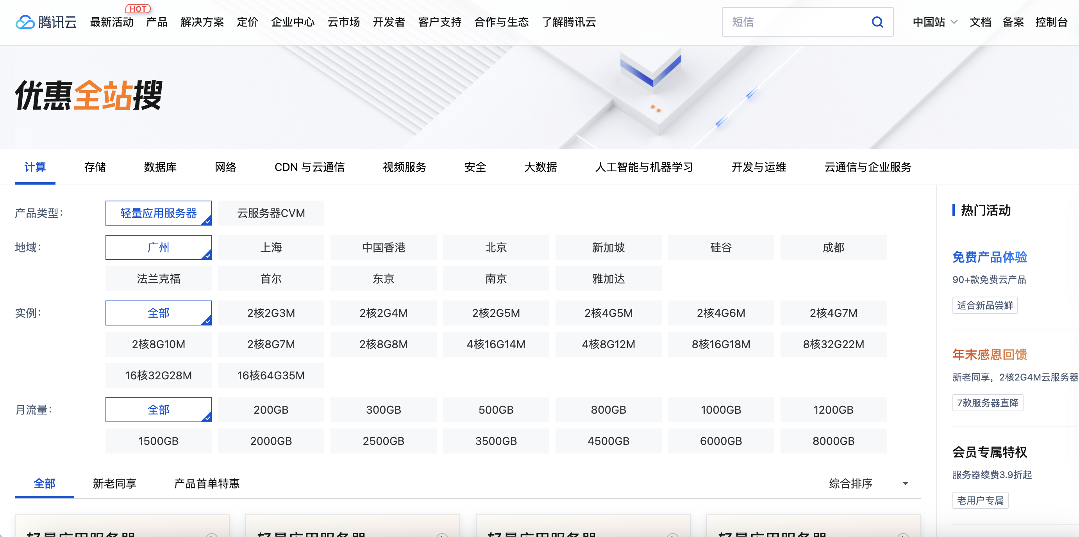Choose the 2核2G3M instance option
The height and width of the screenshot is (537, 1079).
coord(271,313)
